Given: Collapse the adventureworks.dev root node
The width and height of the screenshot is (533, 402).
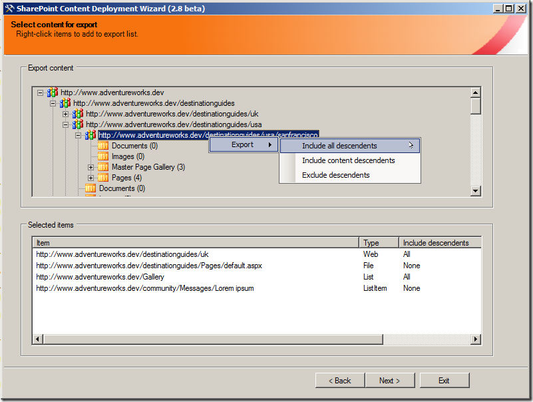Looking at the screenshot, I should [41, 93].
